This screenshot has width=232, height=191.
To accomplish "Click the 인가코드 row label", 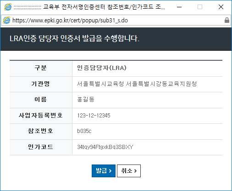I will (40, 147).
